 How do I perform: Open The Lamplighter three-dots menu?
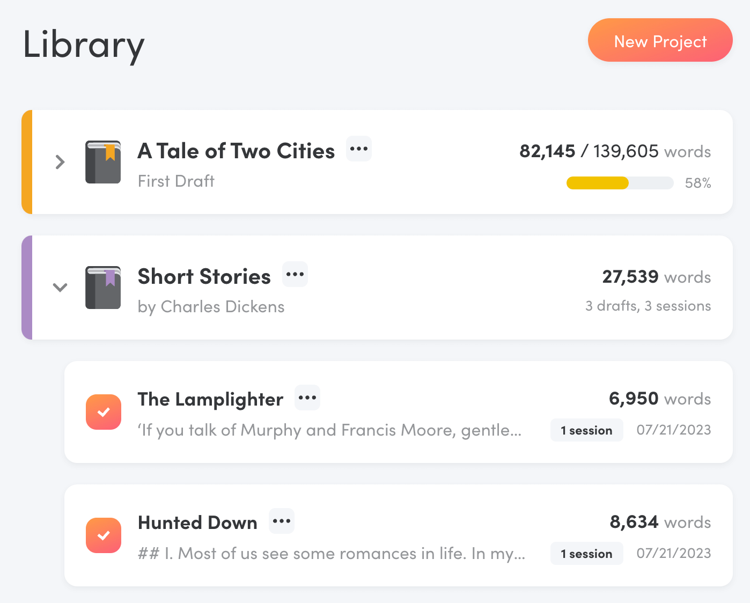pyautogui.click(x=307, y=398)
